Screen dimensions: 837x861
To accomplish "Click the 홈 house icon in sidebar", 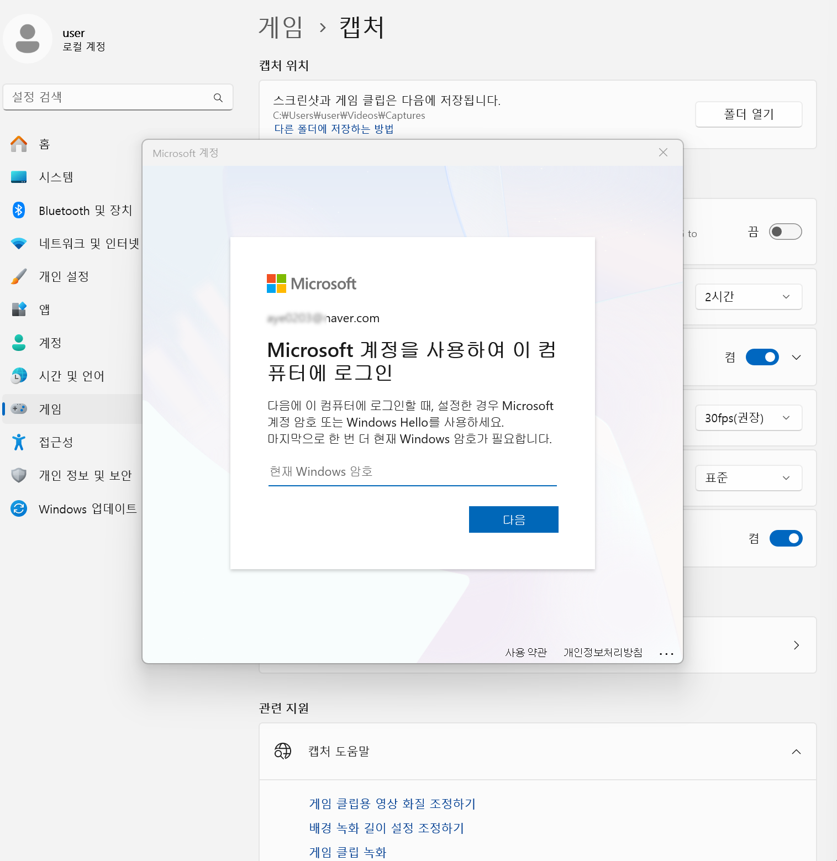I will [19, 144].
